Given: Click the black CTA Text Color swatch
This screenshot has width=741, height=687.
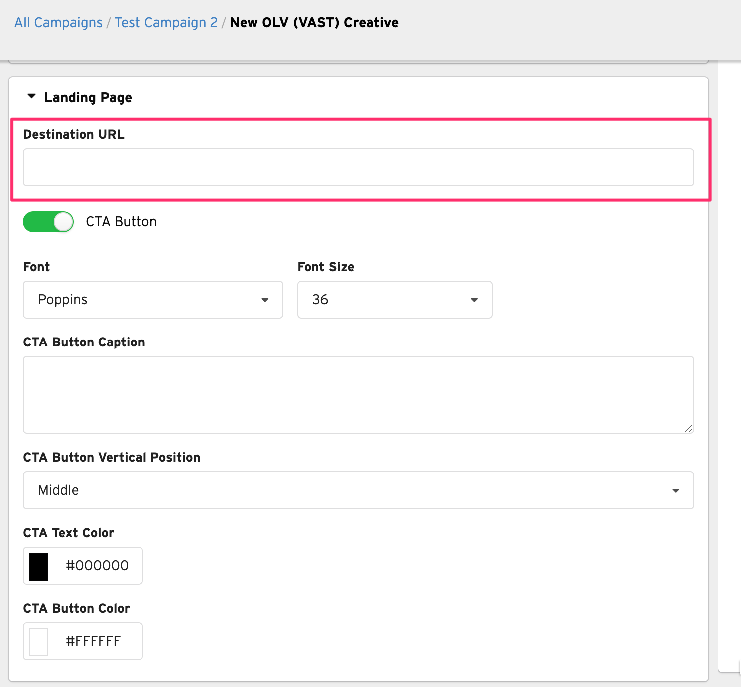Looking at the screenshot, I should [38, 566].
